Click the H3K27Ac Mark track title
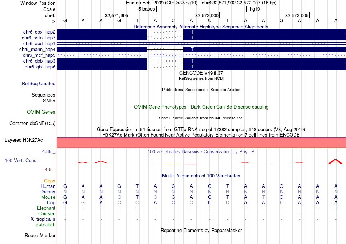346x244 pixels. coord(201,135)
